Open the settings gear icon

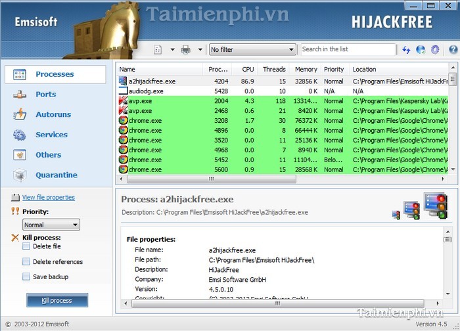435,49
